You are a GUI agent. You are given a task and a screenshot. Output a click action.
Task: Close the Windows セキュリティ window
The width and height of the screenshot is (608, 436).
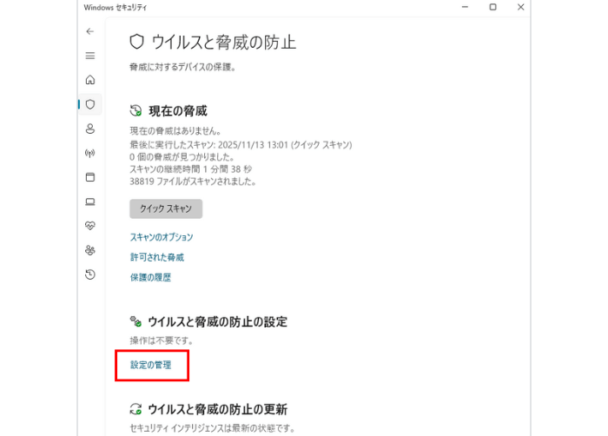[x=521, y=7]
